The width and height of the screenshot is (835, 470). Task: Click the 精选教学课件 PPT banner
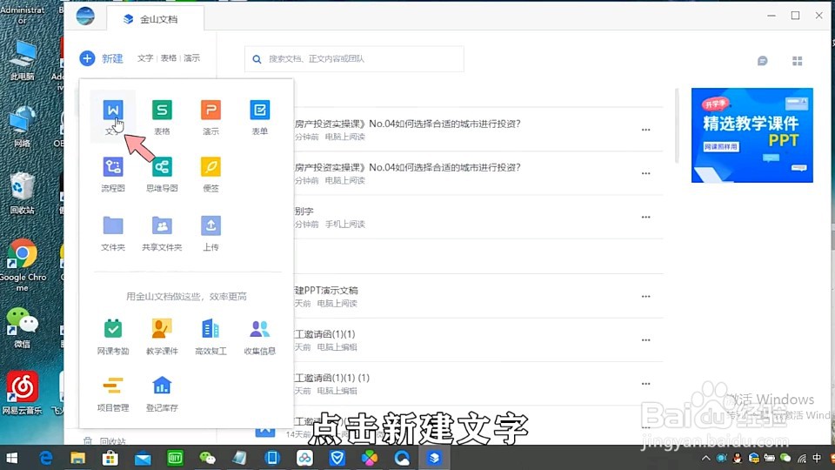pos(751,136)
